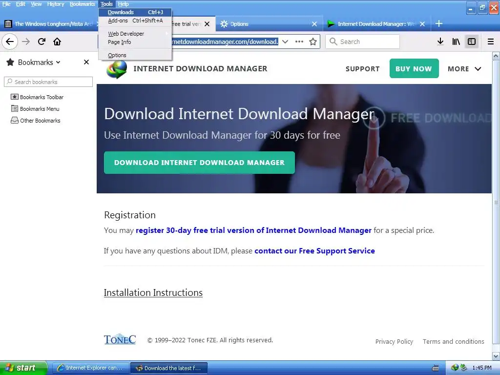Image resolution: width=500 pixels, height=375 pixels.
Task: Expand the URL bar history dropdown
Action: tap(285, 42)
